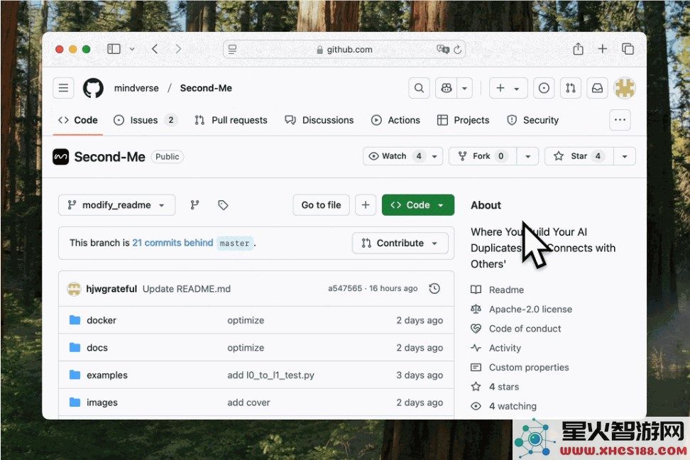View commit history clock icon
690x460 pixels.
point(434,288)
